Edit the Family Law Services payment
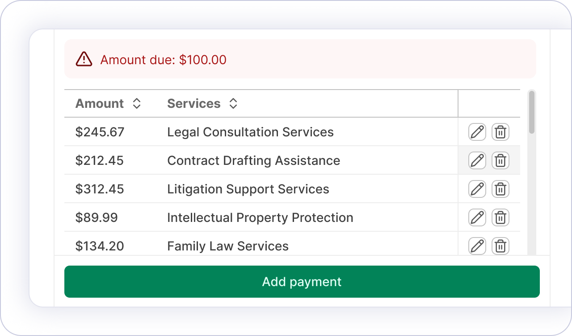 pos(477,246)
